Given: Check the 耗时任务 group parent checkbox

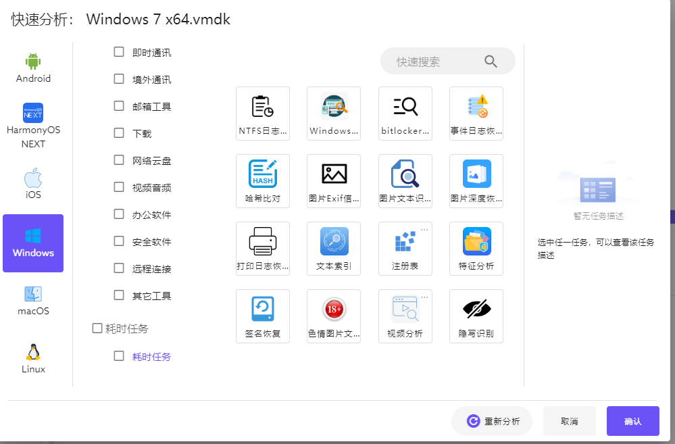Looking at the screenshot, I should [x=97, y=328].
